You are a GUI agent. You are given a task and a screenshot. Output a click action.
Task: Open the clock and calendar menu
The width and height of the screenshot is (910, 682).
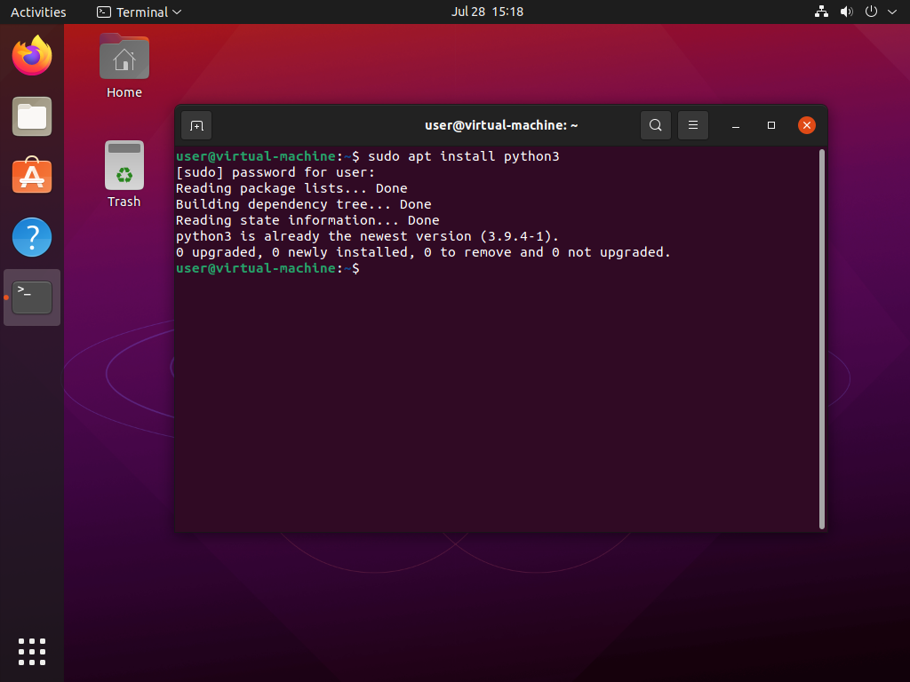point(487,12)
